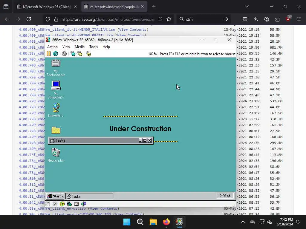Close the microsoftwindowschicagobuilds tab
The height and width of the screenshot is (229, 306).
pyautogui.click(x=143, y=7)
